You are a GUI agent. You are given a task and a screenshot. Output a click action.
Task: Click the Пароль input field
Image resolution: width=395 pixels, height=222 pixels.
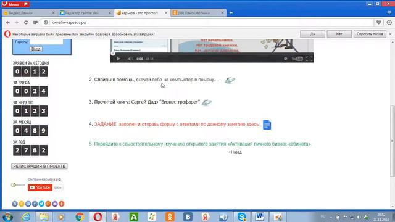(46, 42)
